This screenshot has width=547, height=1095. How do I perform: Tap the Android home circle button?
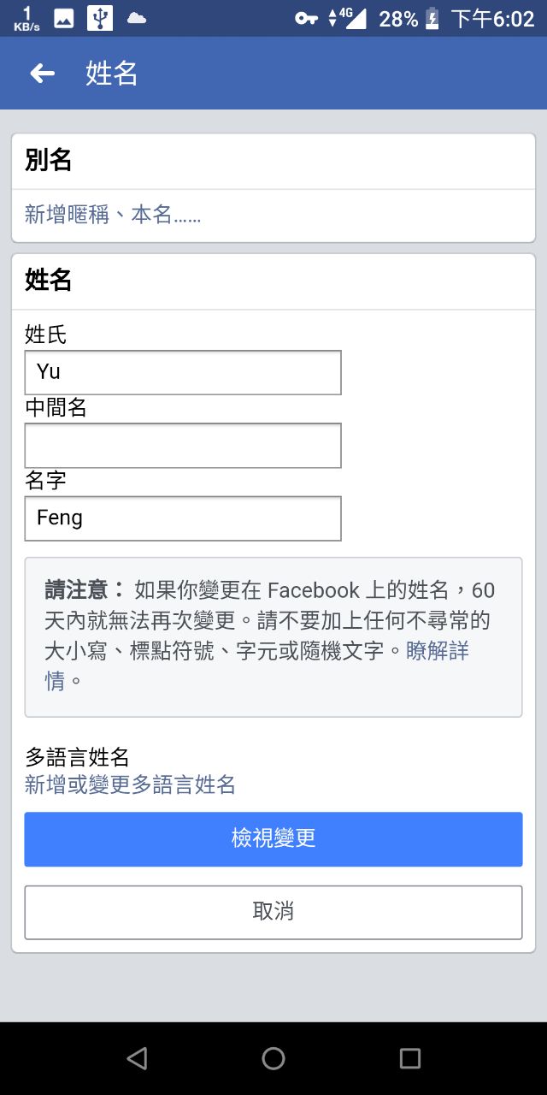273,1058
